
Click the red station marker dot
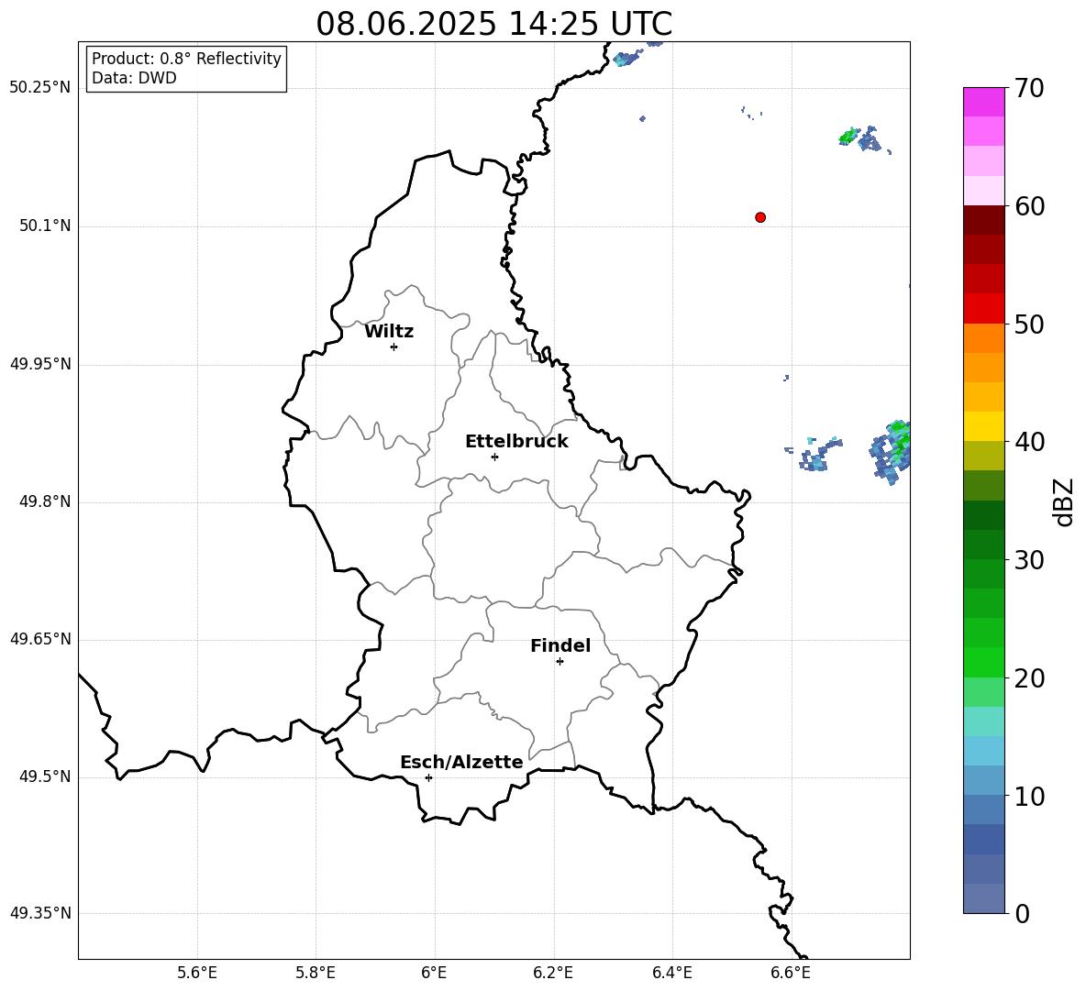(x=760, y=217)
